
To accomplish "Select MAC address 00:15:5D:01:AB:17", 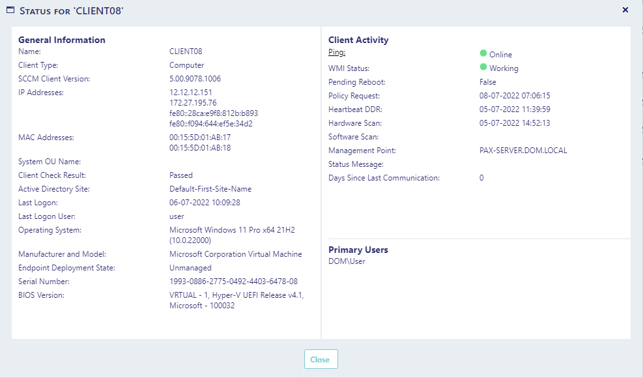I will 200,138.
